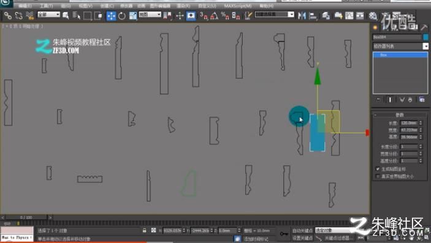Activate the Select Object tool
This screenshot has height=243, width=431.
(x=66, y=16)
